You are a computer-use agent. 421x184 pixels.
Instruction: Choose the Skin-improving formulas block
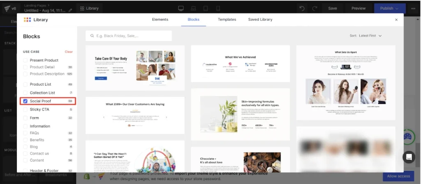[x=240, y=114]
